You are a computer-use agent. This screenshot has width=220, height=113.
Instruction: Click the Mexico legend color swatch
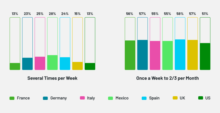[x=111, y=98]
